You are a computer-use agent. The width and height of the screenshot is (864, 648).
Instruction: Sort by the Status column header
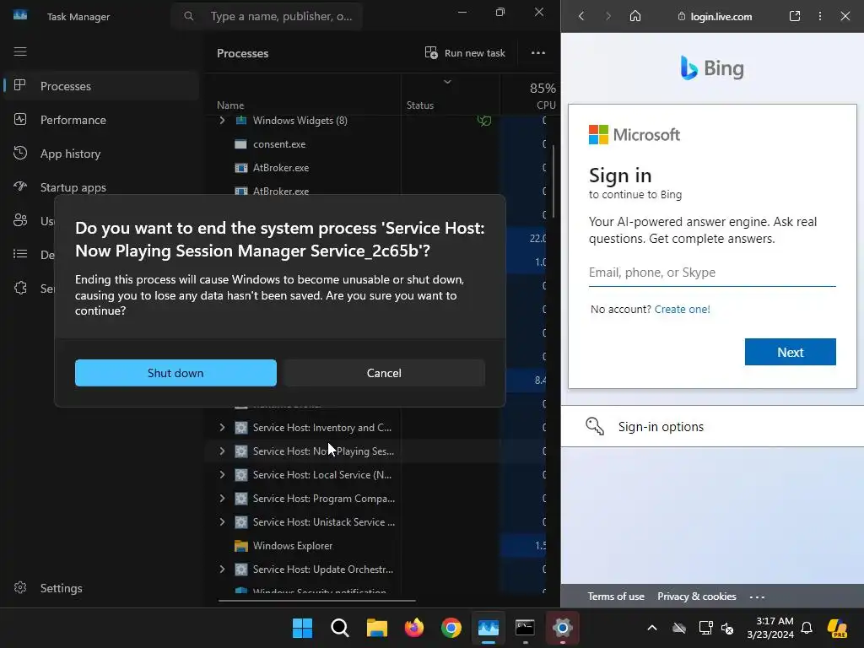point(420,105)
